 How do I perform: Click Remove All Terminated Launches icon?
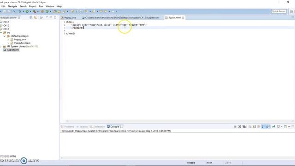[244, 127]
